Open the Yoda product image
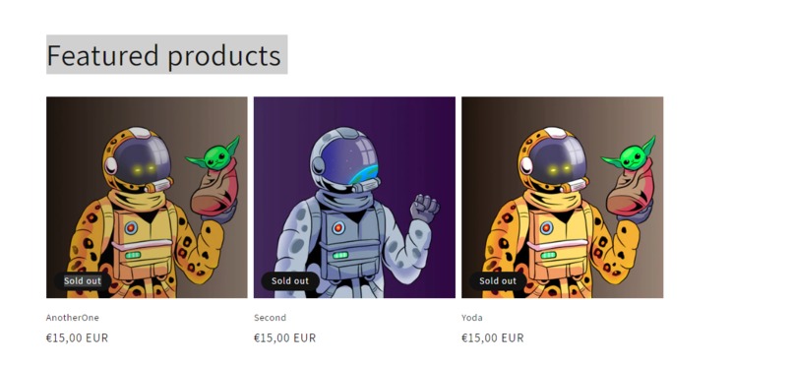This screenshot has height=365, width=793. (562, 197)
